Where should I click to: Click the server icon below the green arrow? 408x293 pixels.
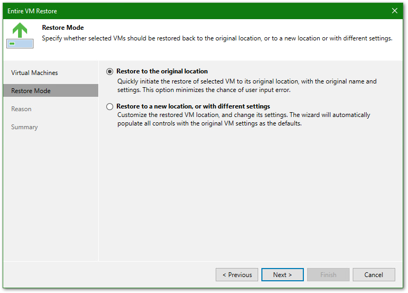(20, 43)
